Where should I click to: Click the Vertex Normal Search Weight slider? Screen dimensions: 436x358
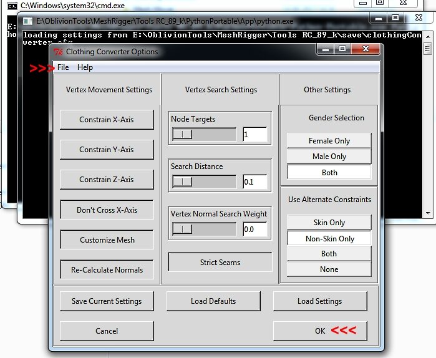[205, 229]
